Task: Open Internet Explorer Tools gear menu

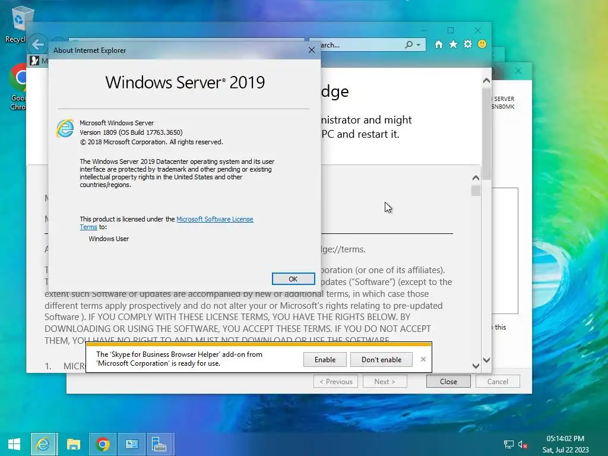Action: point(468,44)
